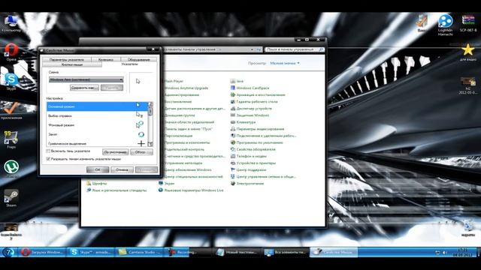Switch to Новый текстовый taskbar button
481x270 pixels.
click(237, 252)
